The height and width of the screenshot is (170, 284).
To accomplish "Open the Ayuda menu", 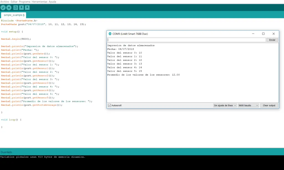I will coord(52,1).
